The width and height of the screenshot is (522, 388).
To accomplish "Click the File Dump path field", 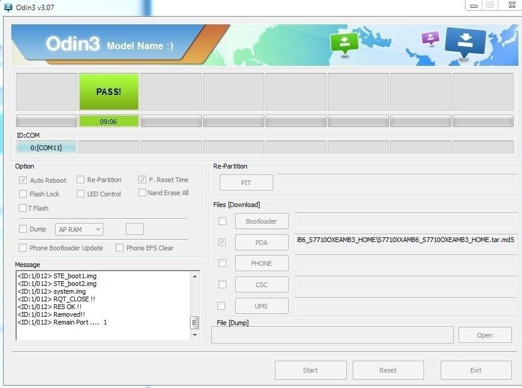I will click(332, 335).
